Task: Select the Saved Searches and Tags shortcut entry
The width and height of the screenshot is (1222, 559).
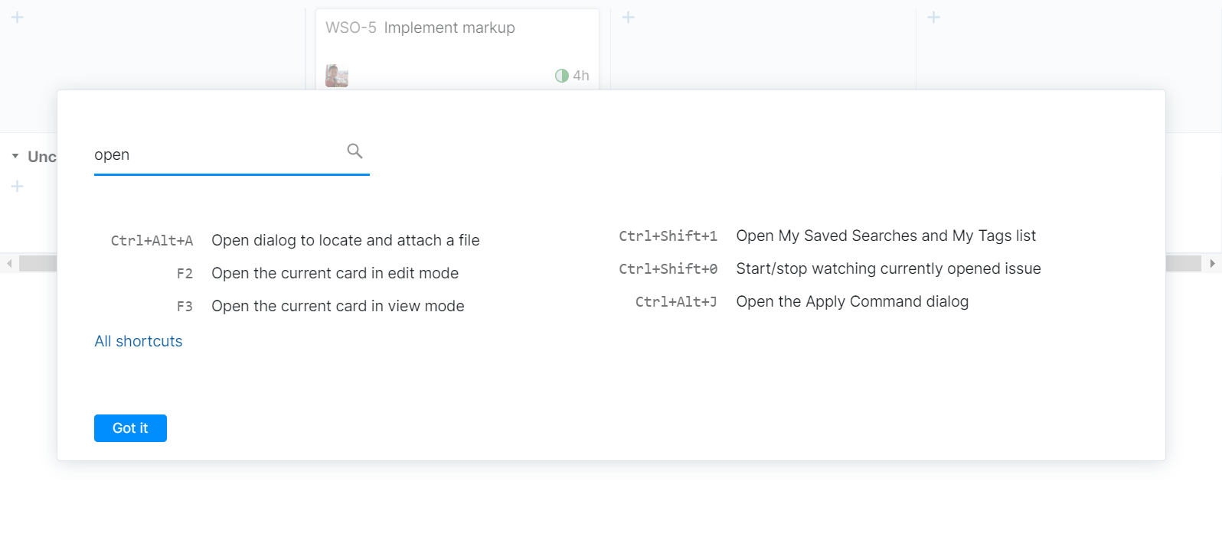Action: point(885,236)
